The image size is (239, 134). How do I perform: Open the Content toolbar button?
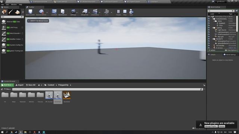pyautogui.click(x=54, y=12)
